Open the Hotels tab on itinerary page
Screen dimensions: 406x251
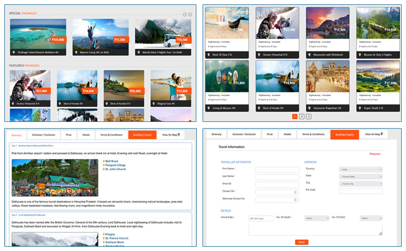86,135
